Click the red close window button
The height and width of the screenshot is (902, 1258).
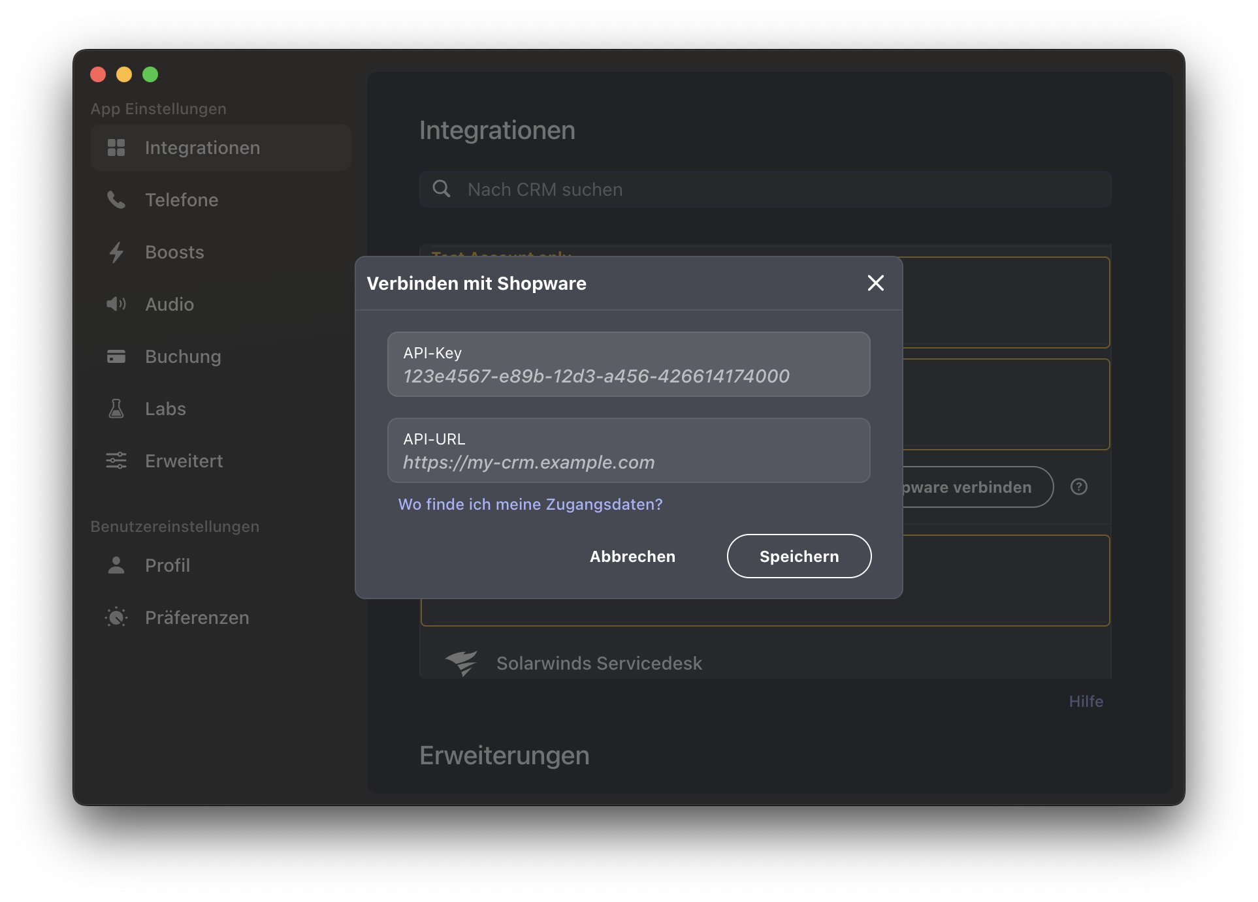98,74
